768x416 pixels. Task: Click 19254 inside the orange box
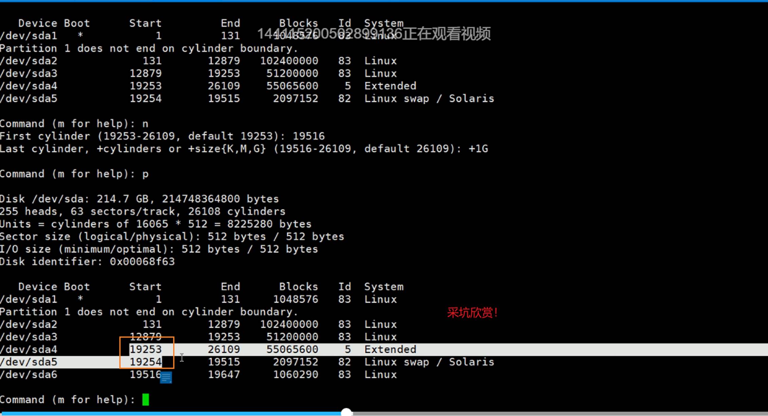[146, 362]
